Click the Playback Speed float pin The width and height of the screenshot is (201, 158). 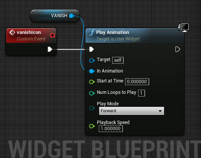(x=92, y=126)
